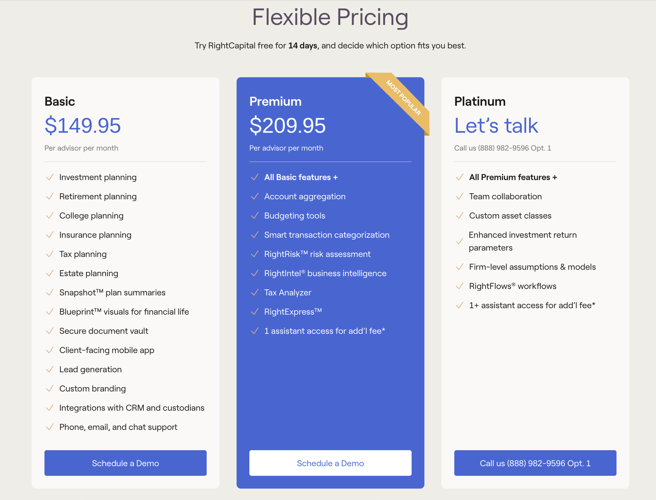Image resolution: width=656 pixels, height=500 pixels.
Task: Click the All Premium features + item
Action: tap(513, 177)
